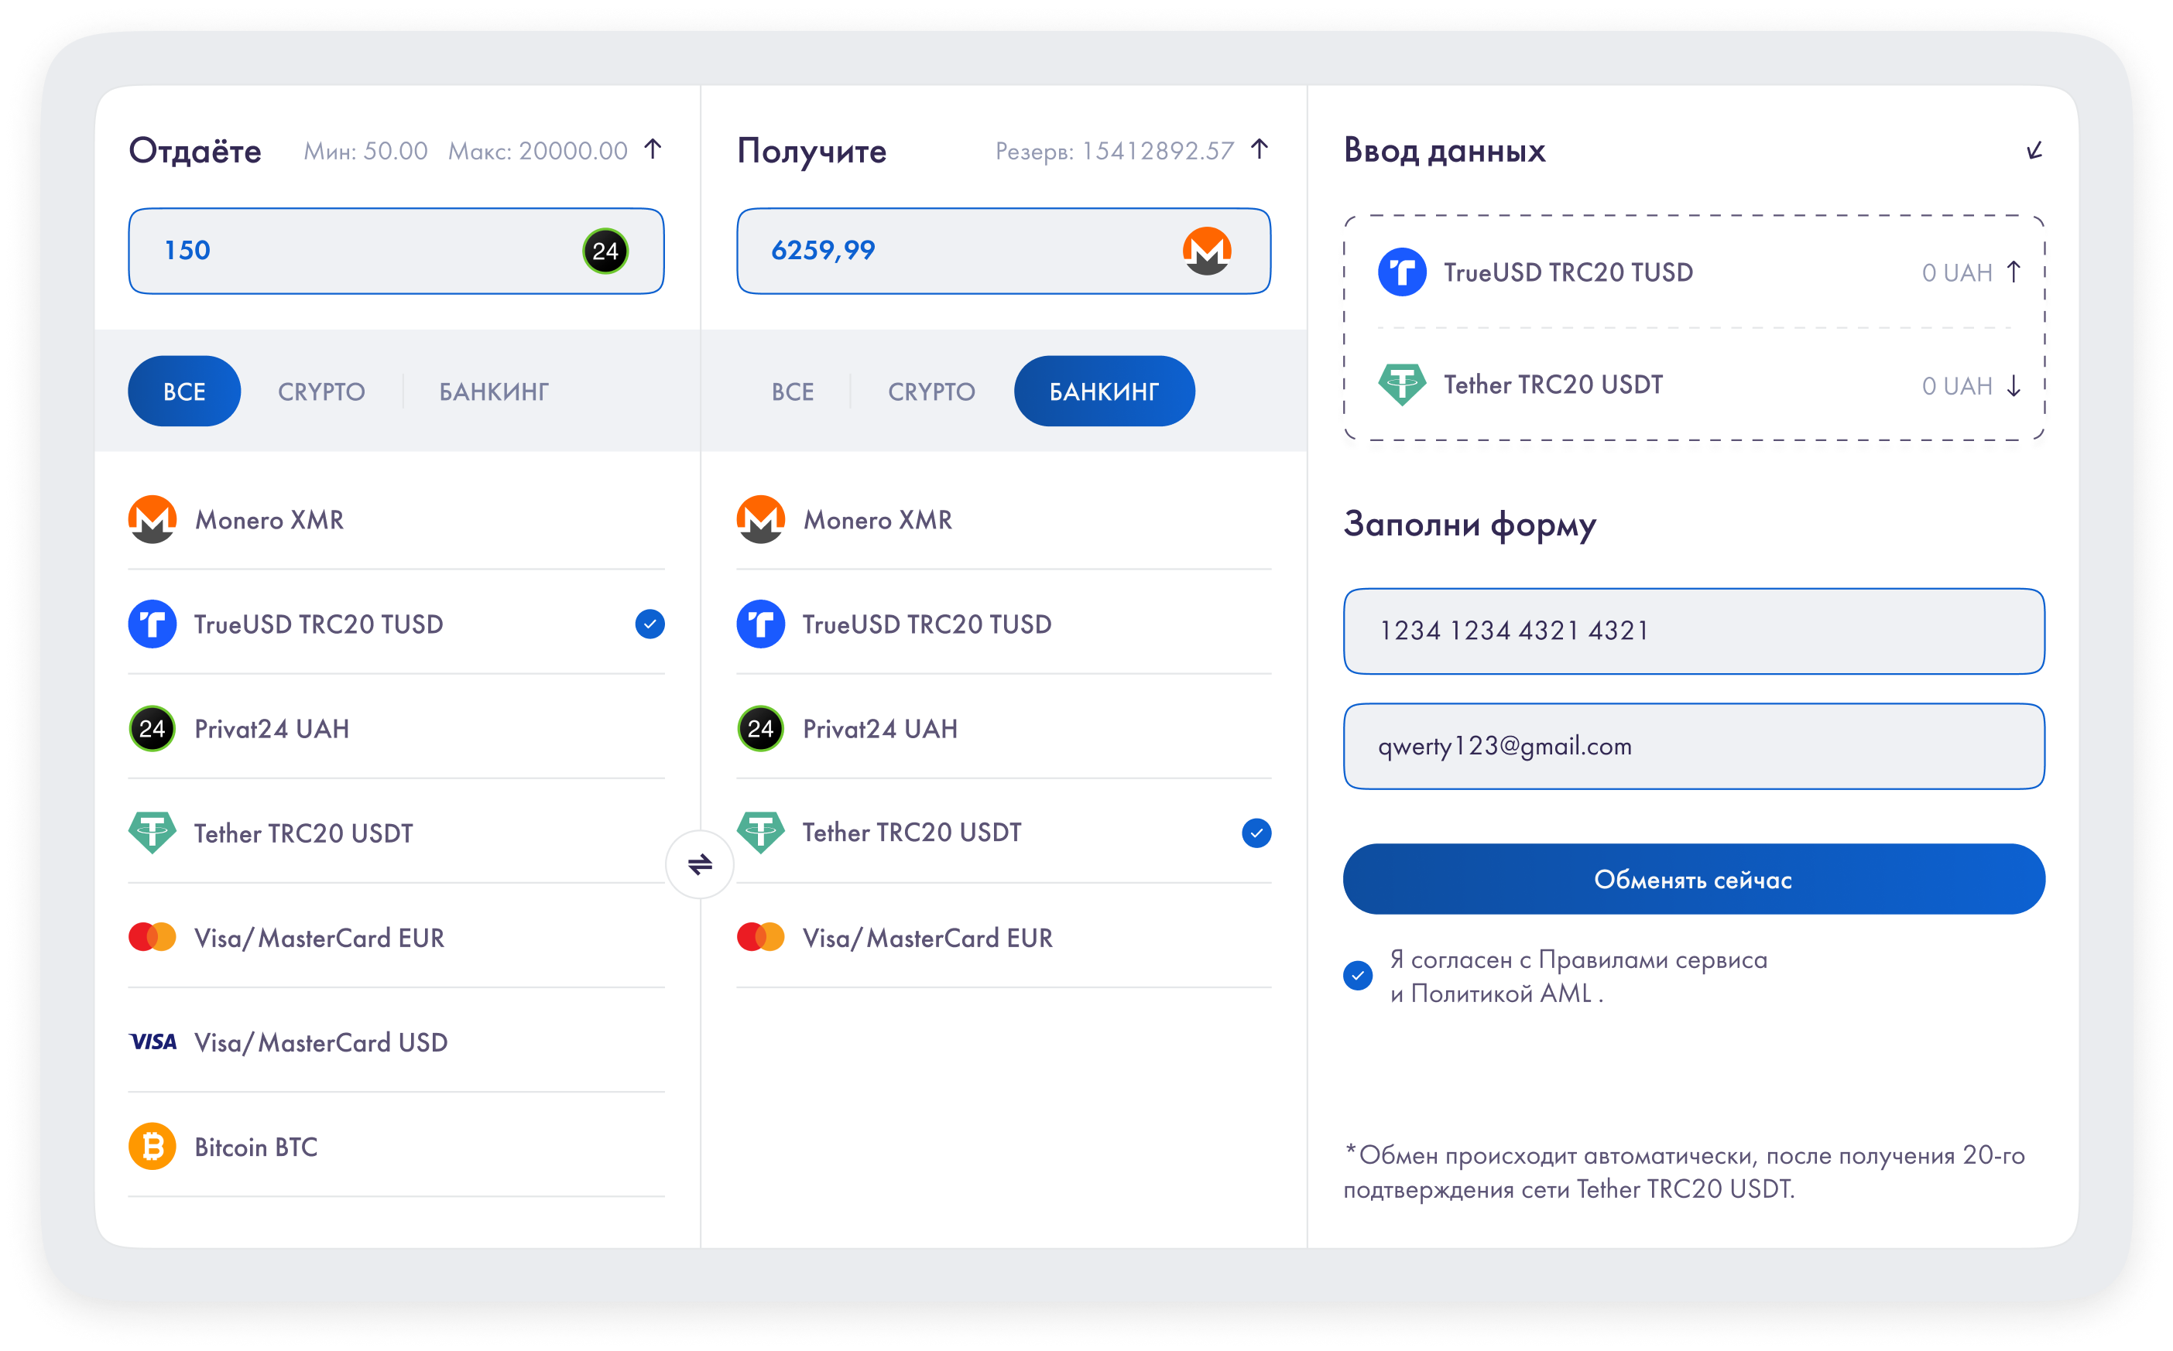This screenshot has height=1351, width=2173.
Task: Click TrueUSD icon in the data entry summary
Action: [1402, 272]
